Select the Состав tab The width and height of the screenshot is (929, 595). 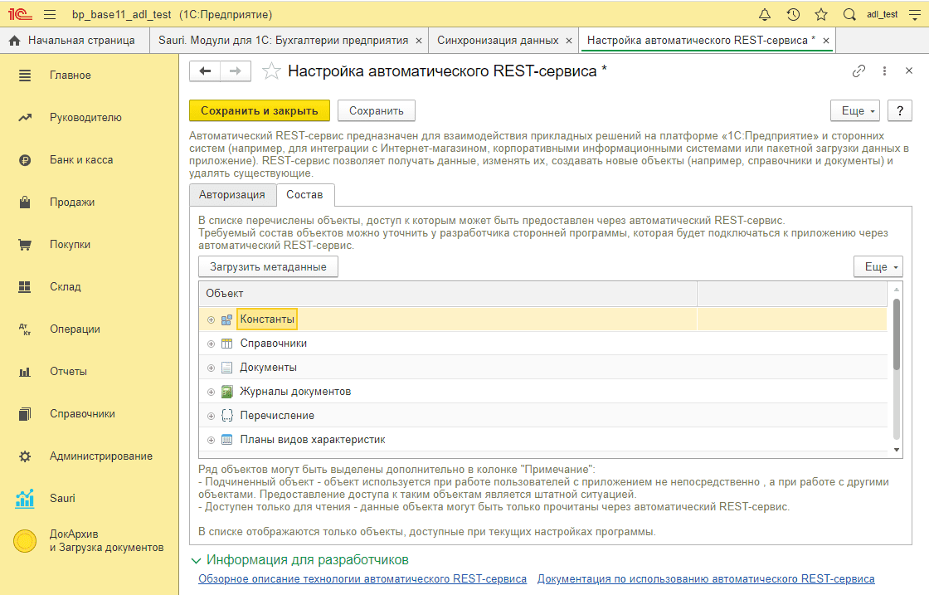click(x=305, y=194)
